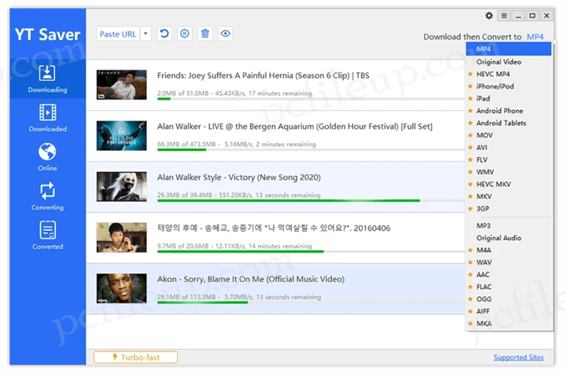Open the Downloaded videos section
The width and height of the screenshot is (565, 374).
point(47,117)
